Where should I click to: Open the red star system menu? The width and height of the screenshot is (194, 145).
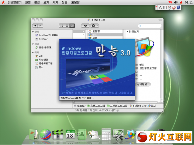(3, 2)
